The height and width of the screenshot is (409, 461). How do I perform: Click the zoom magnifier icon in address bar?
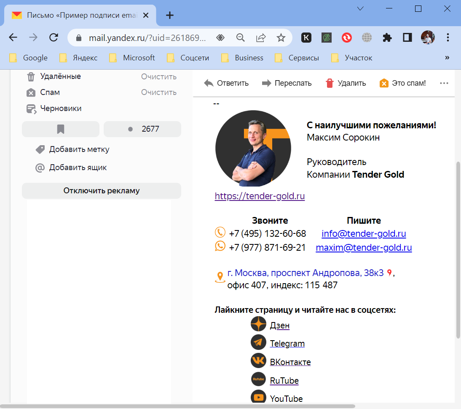(241, 38)
